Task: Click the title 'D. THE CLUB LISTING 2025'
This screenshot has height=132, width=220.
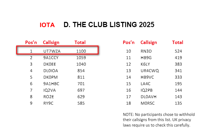Action: point(109,25)
